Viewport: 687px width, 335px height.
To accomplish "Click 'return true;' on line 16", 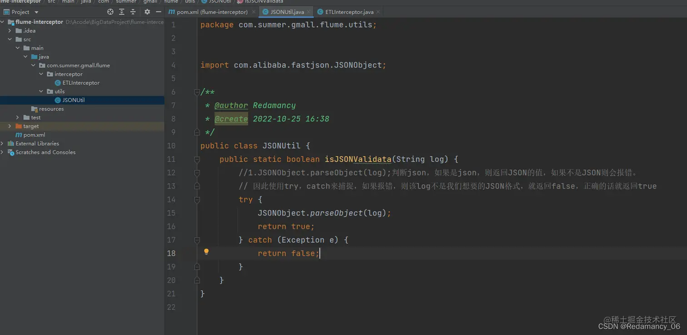I will tap(286, 227).
